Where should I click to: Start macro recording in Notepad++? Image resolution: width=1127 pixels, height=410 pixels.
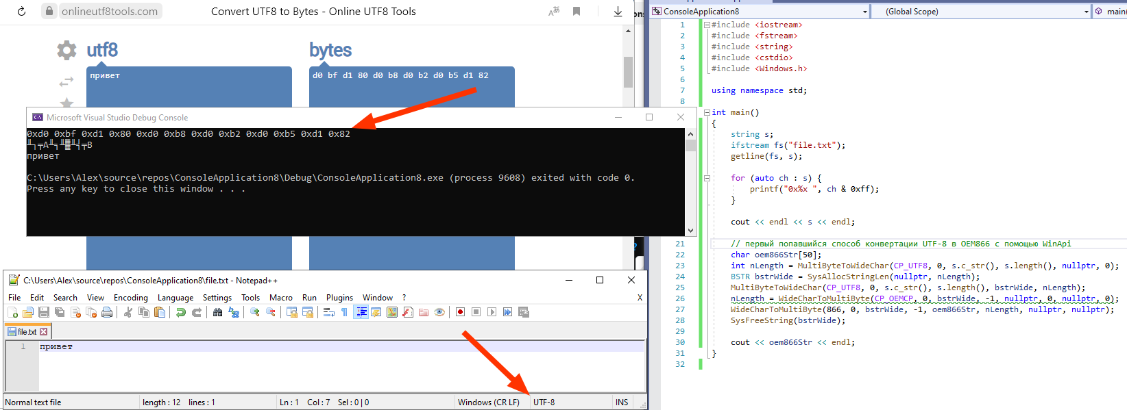point(460,312)
